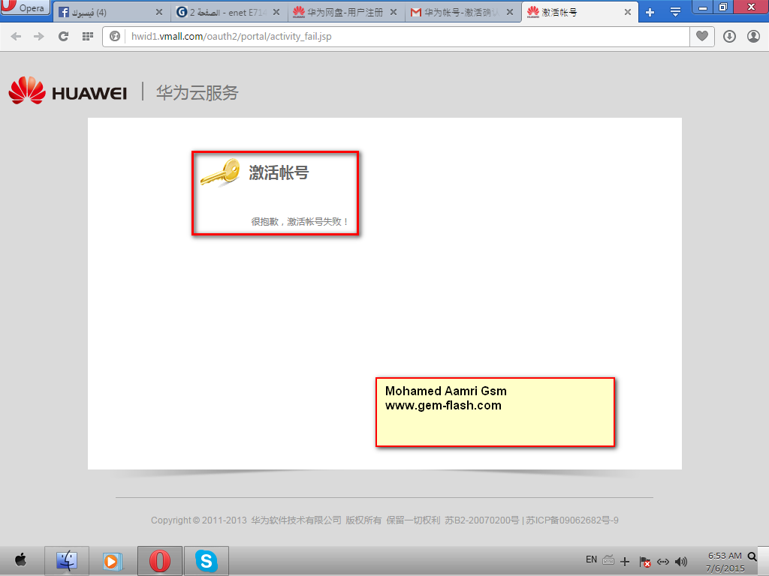Click the copyright footer text
The height and width of the screenshot is (576, 769).
coord(384,520)
